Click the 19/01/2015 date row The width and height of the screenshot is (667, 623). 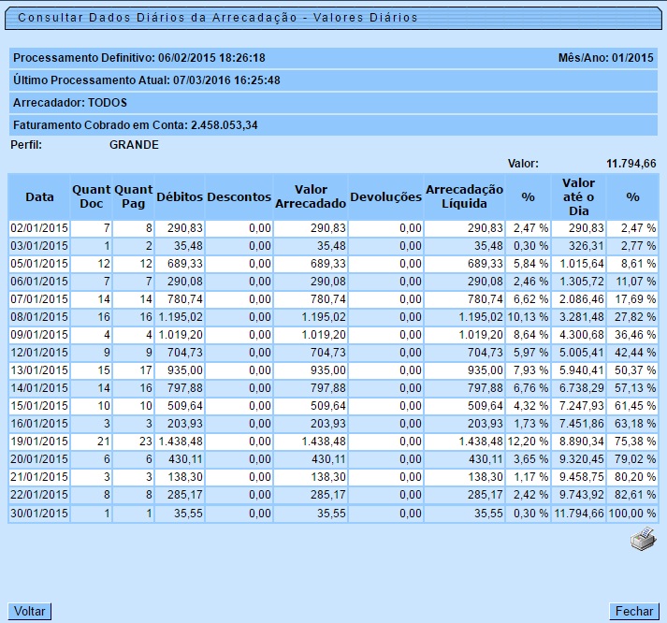39,442
